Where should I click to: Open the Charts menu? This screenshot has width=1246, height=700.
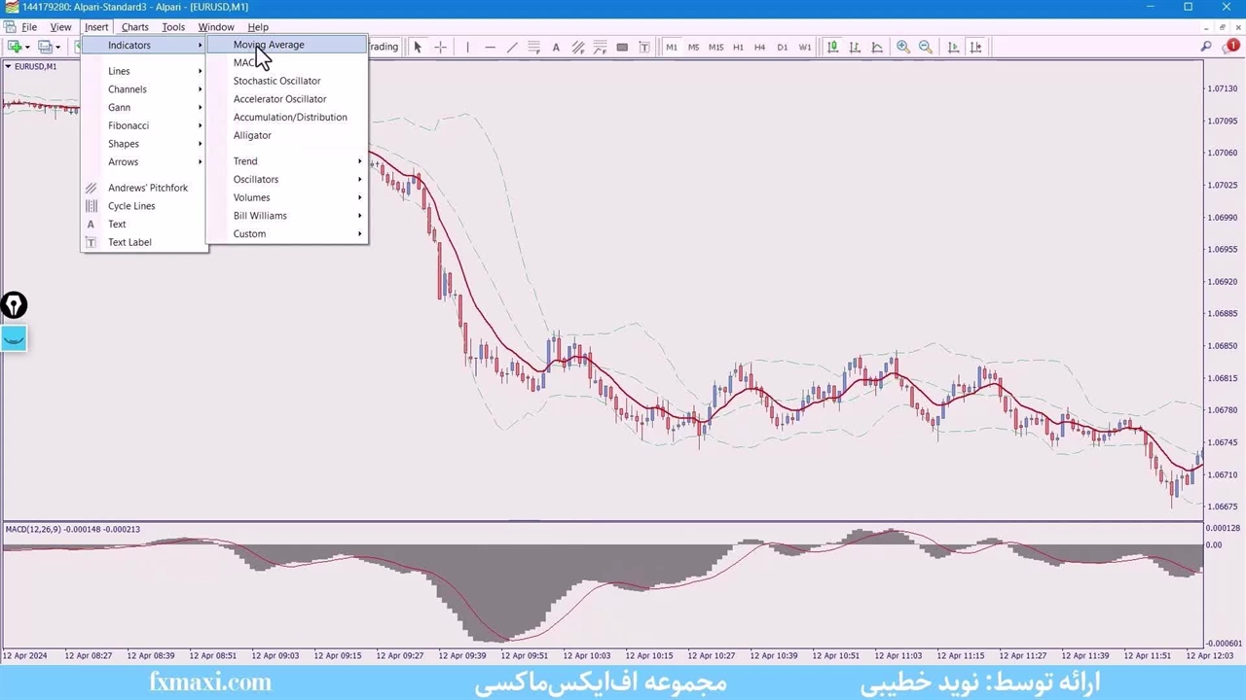tap(134, 27)
